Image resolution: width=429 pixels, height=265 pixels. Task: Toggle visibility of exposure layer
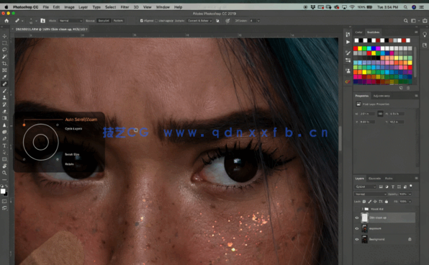(357, 228)
